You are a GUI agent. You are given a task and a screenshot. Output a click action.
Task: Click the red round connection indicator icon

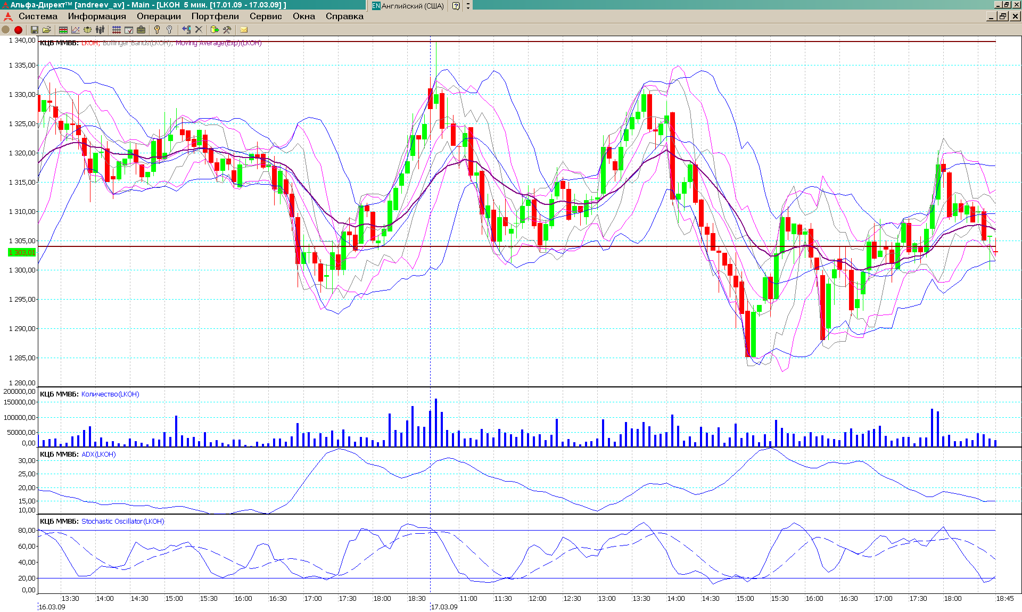coord(18,30)
